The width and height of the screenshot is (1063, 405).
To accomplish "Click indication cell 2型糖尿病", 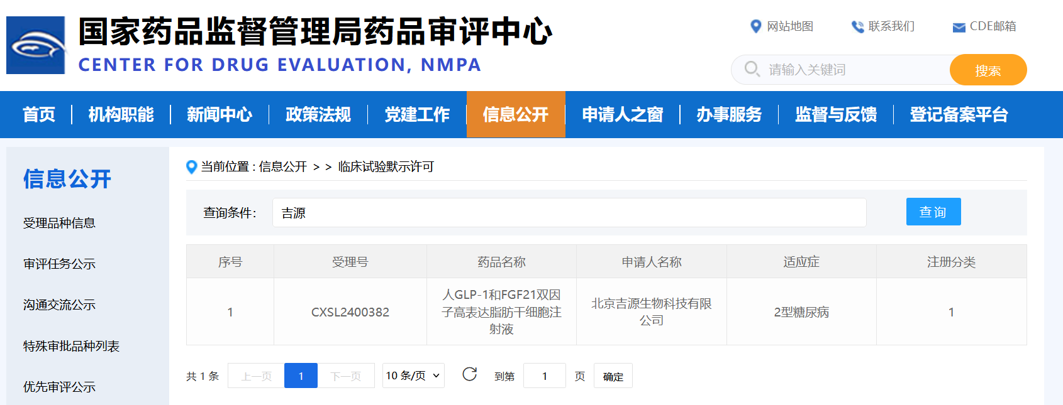I will coord(801,312).
